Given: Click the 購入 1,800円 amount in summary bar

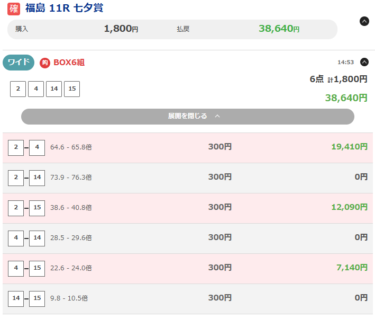Looking at the screenshot, I should (121, 29).
